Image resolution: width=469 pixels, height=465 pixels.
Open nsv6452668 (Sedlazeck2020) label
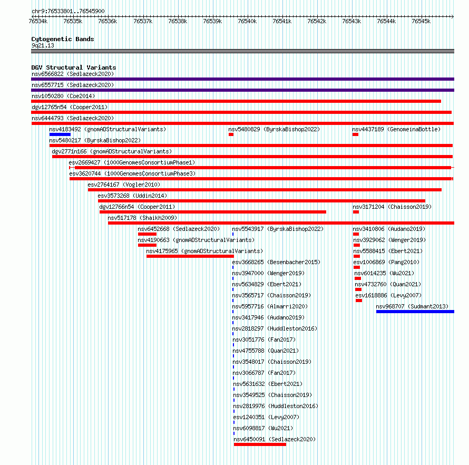[x=179, y=229]
